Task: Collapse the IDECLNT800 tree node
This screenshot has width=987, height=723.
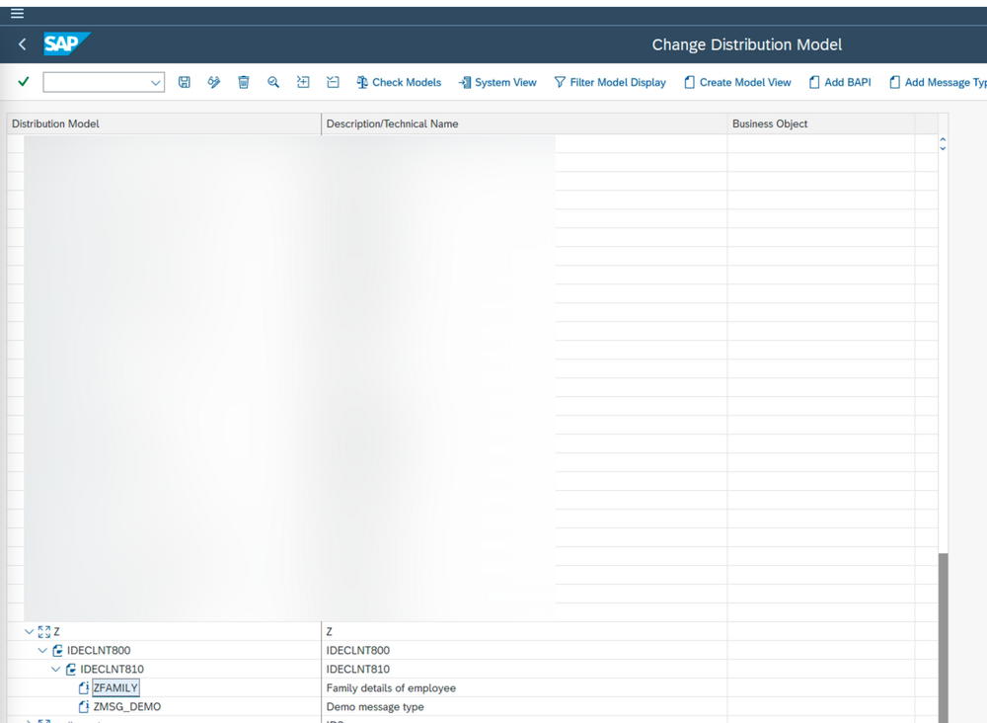Action: pyautogui.click(x=41, y=650)
